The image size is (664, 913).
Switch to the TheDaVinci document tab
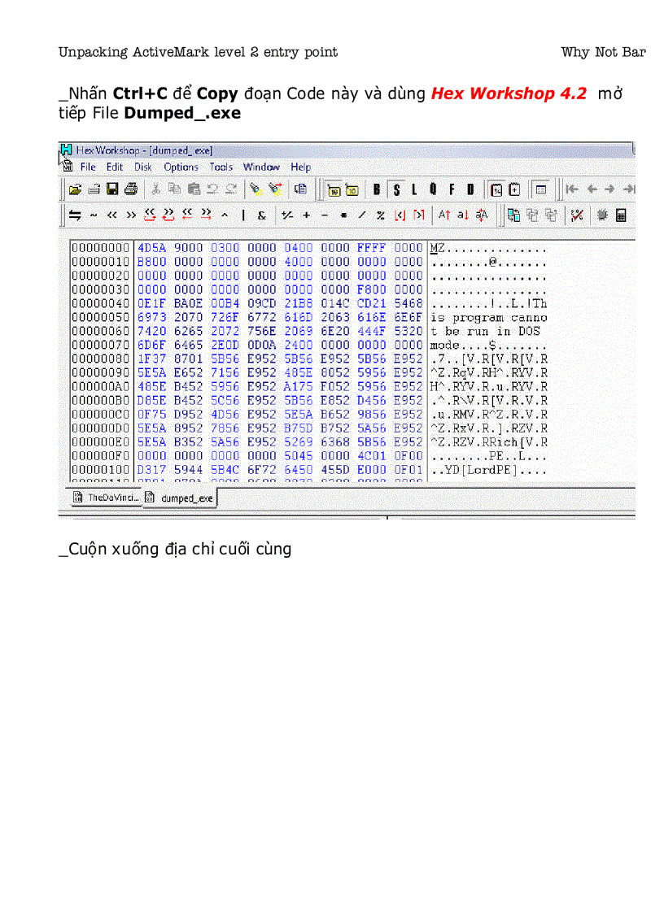coord(106,498)
